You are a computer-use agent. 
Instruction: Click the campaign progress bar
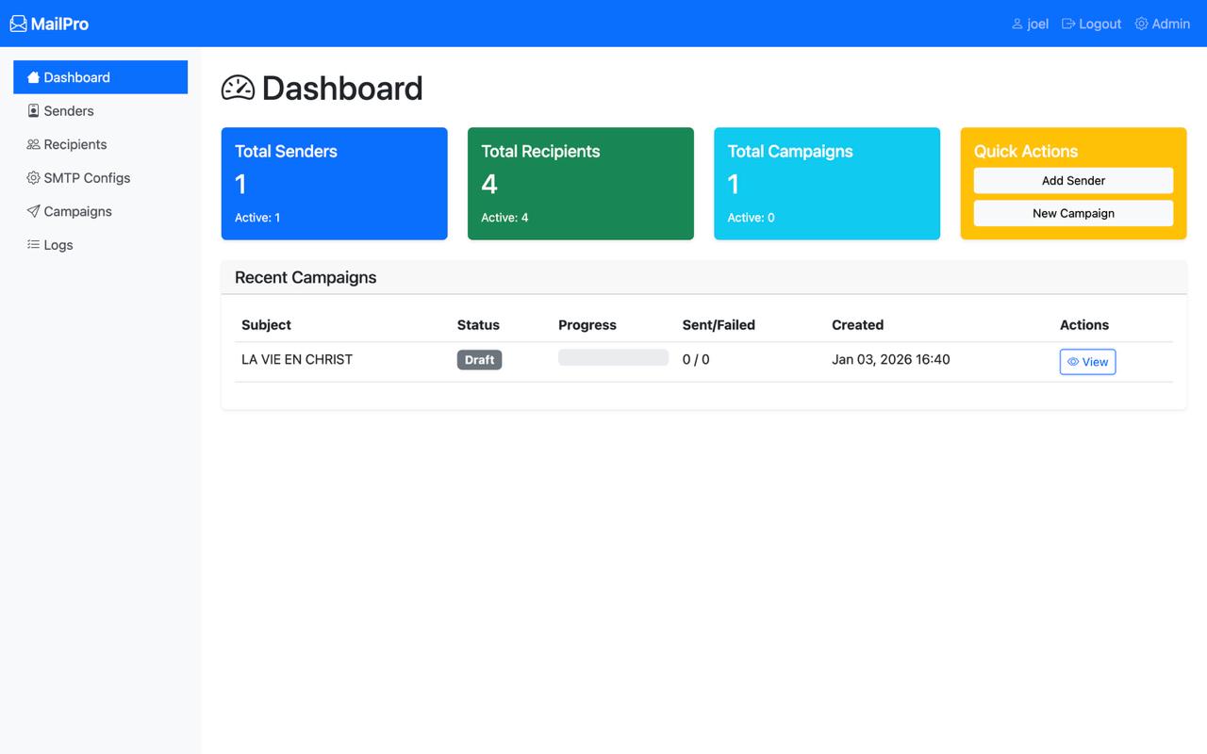613,358
